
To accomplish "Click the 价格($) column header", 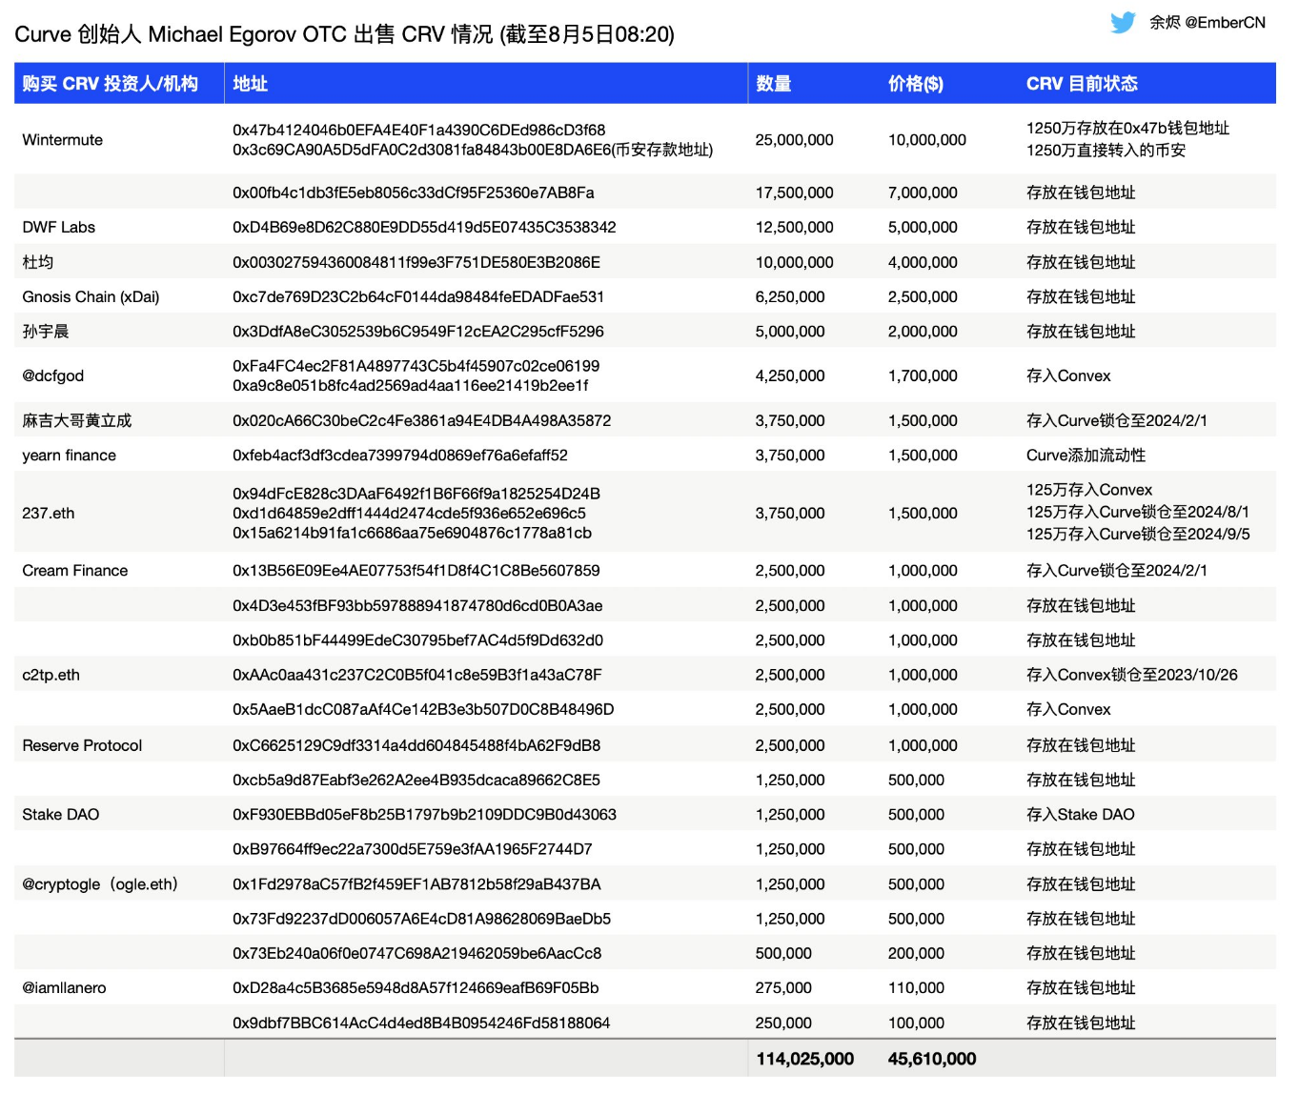I will click(x=916, y=84).
